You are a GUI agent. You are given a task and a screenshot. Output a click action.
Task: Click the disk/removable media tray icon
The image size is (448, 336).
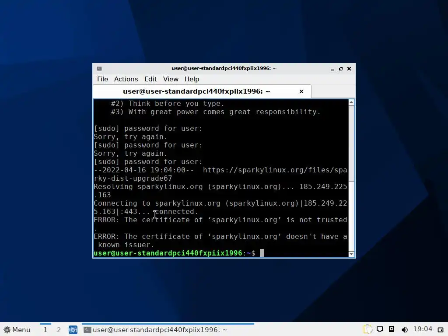pos(392,329)
